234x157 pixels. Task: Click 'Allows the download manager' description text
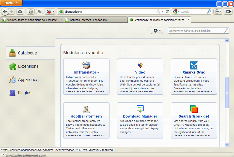(139, 126)
